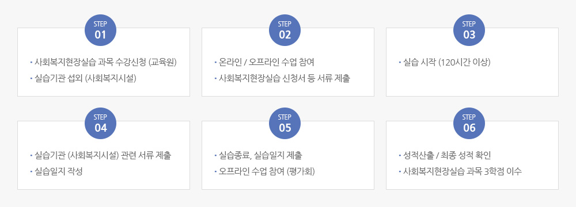Viewport: 576px width, 207px height.
Task: Click the STEP 03 circle badge
Action: pos(469,30)
